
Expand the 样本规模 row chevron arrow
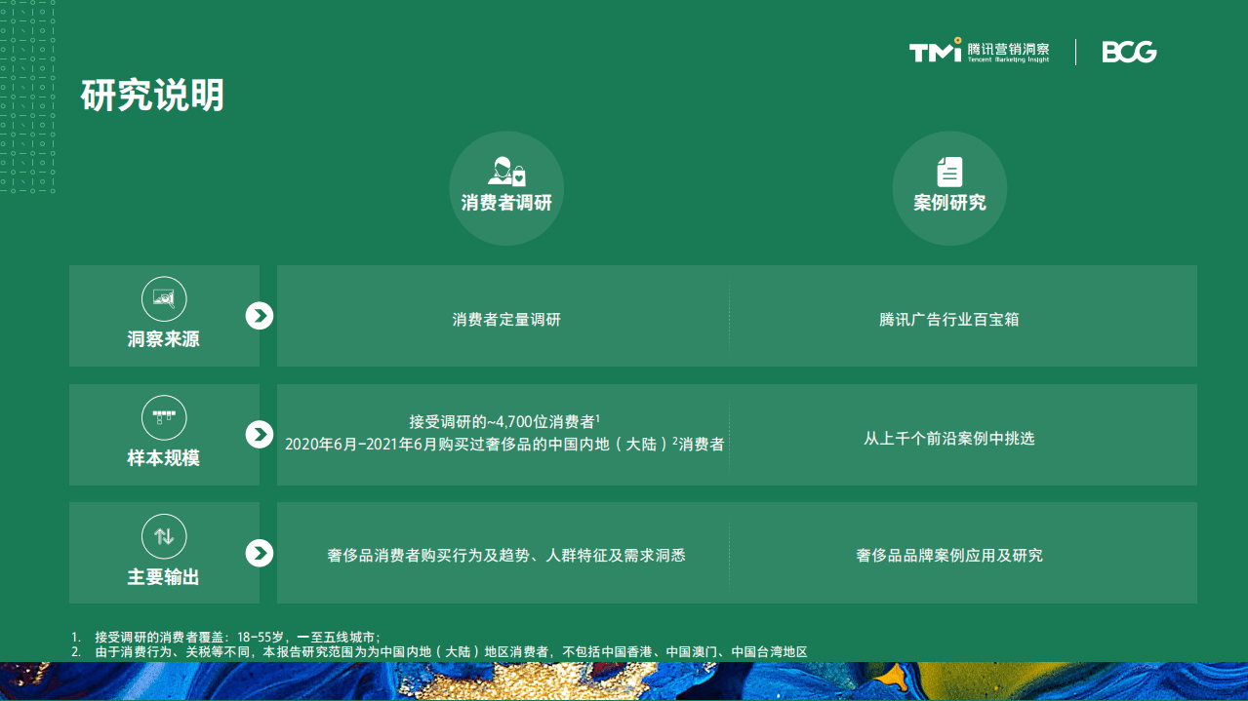pyautogui.click(x=260, y=435)
